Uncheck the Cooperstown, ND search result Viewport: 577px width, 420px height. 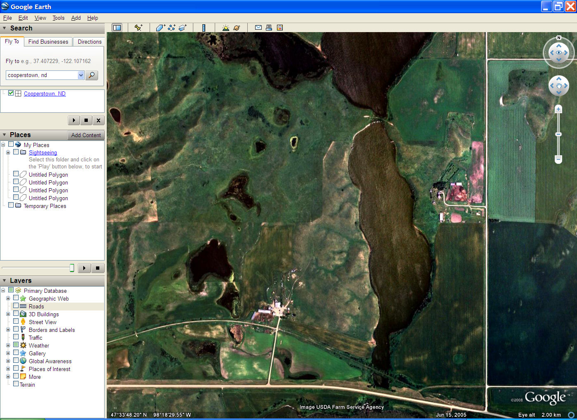(x=11, y=93)
